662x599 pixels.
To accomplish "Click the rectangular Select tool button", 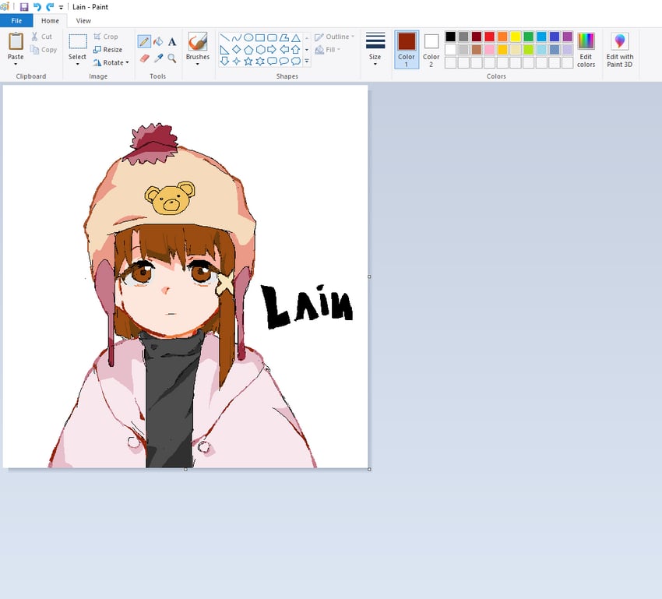I will pos(78,42).
